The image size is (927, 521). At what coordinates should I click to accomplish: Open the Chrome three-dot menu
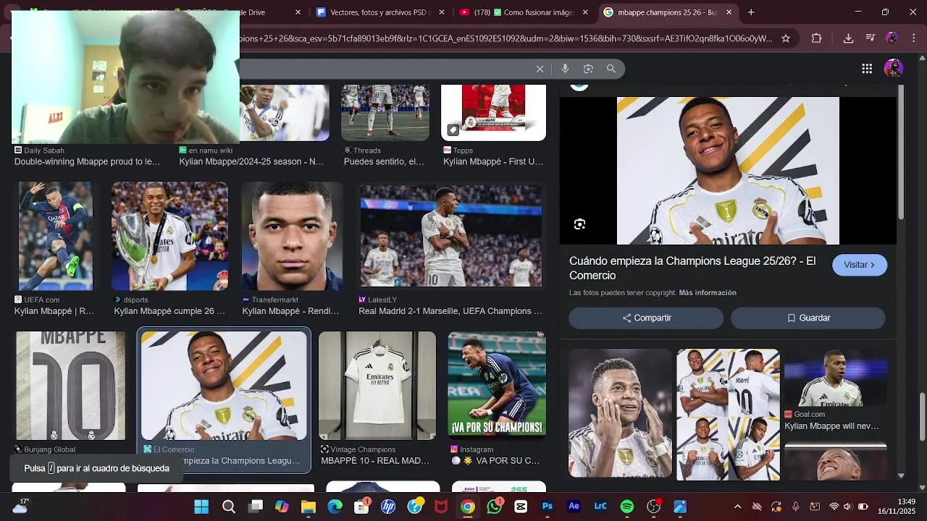tap(914, 38)
